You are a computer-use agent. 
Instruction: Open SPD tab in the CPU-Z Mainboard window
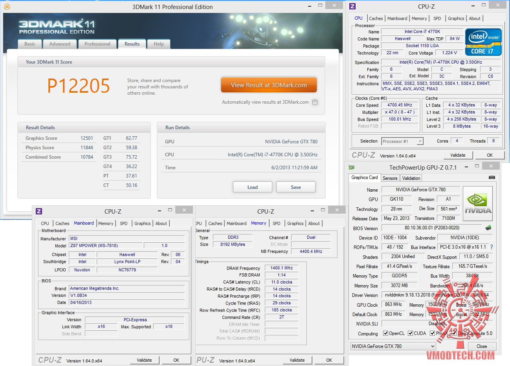click(x=124, y=223)
